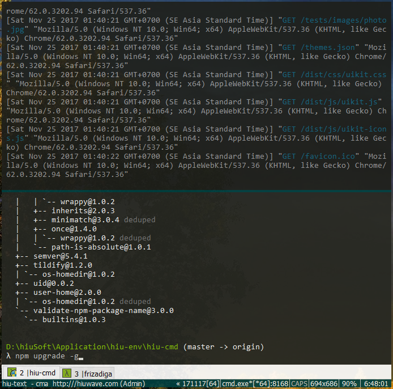Image resolution: width=393 pixels, height=389 pixels.
Task: Click the GET /dist/css/uikit.css request text
Action: pyautogui.click(x=334, y=74)
